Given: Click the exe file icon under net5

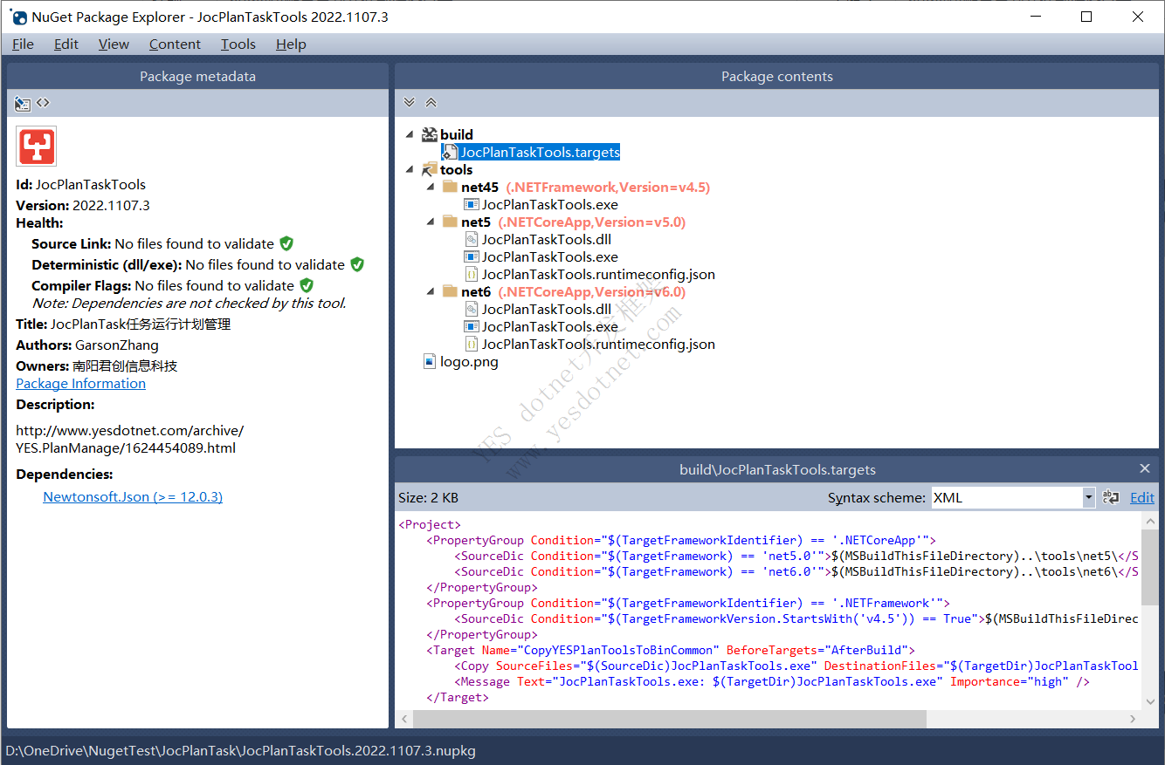Looking at the screenshot, I should tap(472, 256).
